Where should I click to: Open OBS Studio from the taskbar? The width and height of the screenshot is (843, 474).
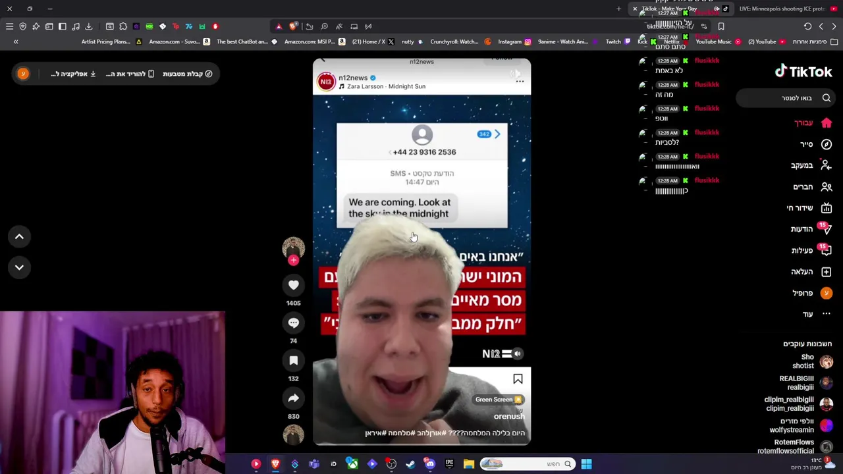click(391, 464)
